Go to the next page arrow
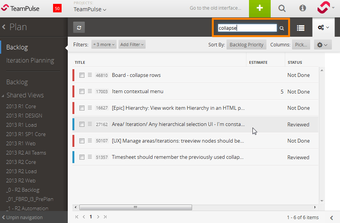This screenshot has width=340, height=223. (x=98, y=217)
